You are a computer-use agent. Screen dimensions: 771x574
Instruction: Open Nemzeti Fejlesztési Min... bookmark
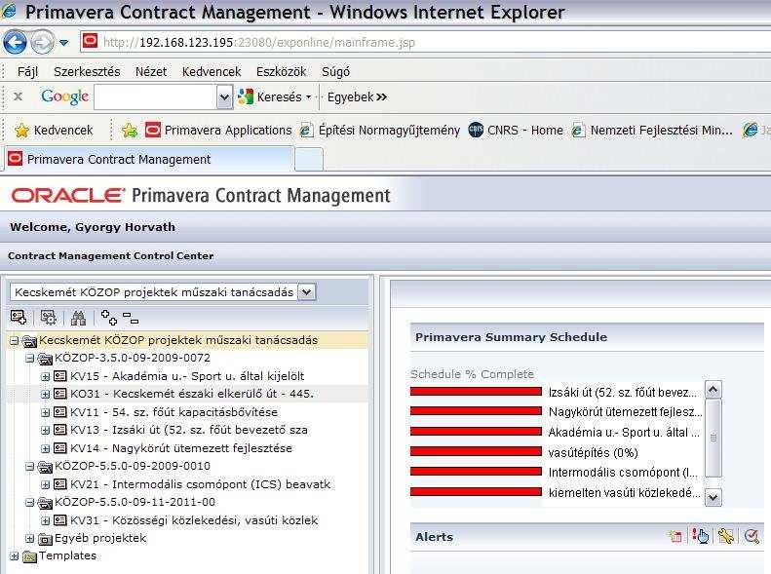(x=652, y=131)
